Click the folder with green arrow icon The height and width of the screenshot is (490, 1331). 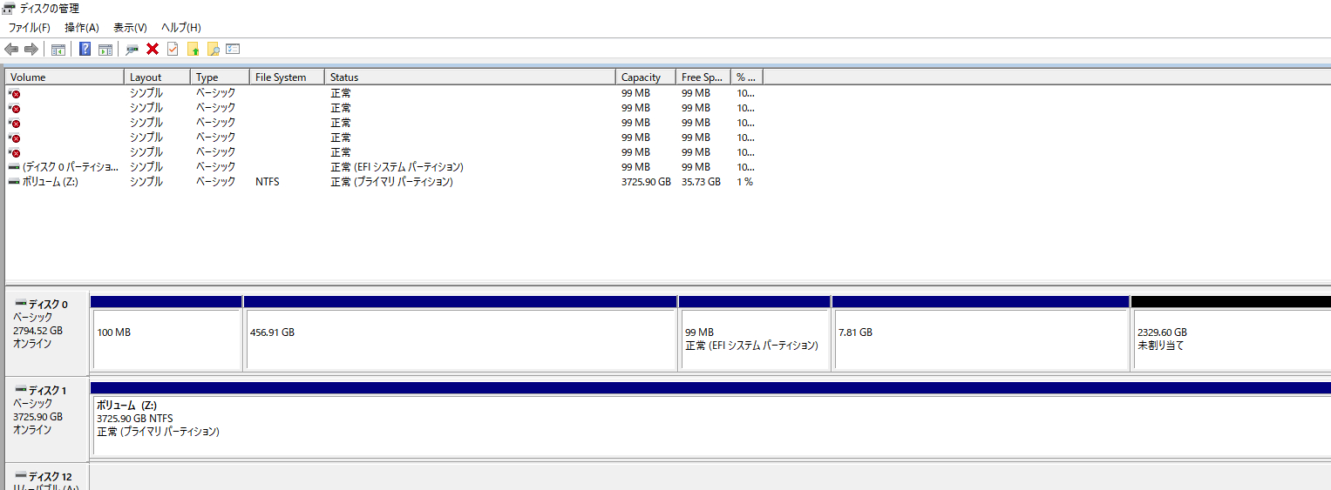coord(193,49)
